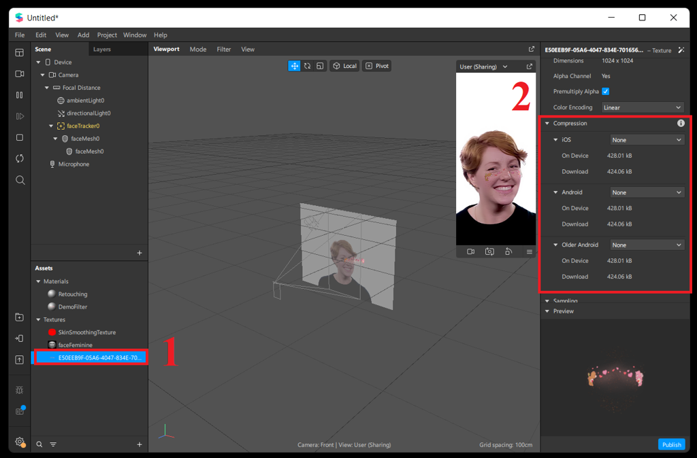Open the Project menu
697x458 pixels.
pos(107,35)
